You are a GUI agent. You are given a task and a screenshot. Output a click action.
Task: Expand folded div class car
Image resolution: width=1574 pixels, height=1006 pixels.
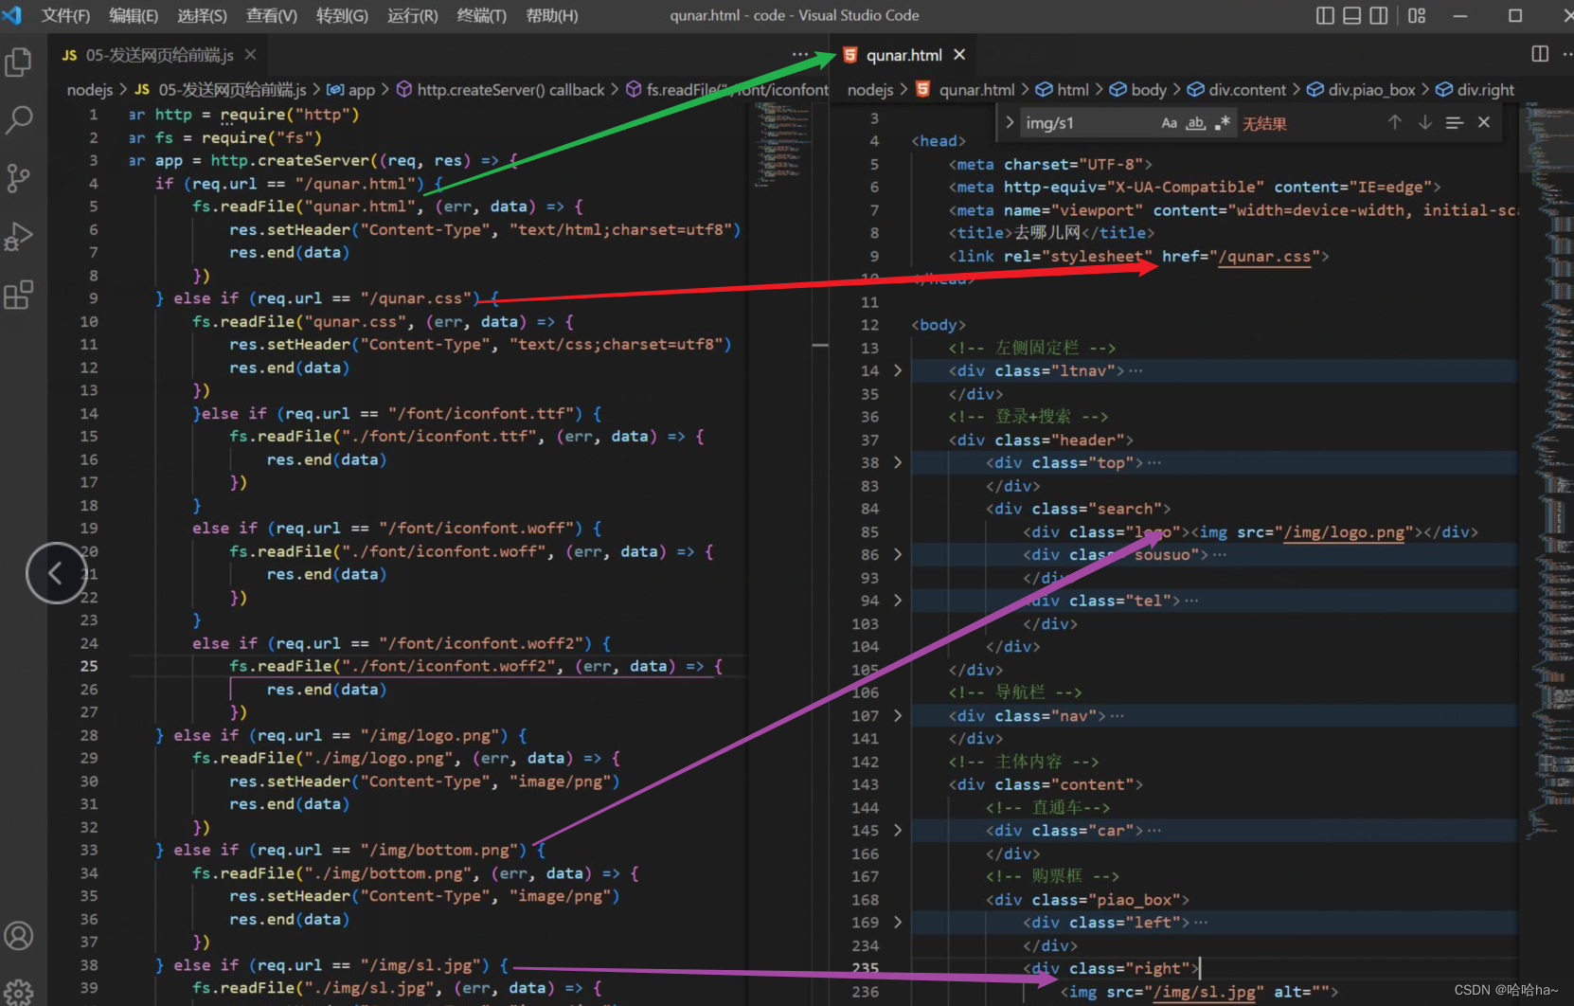[x=898, y=830]
